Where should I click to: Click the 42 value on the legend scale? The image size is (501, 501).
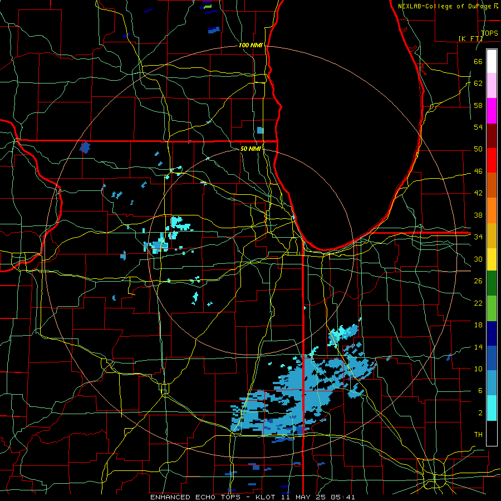[x=478, y=193]
